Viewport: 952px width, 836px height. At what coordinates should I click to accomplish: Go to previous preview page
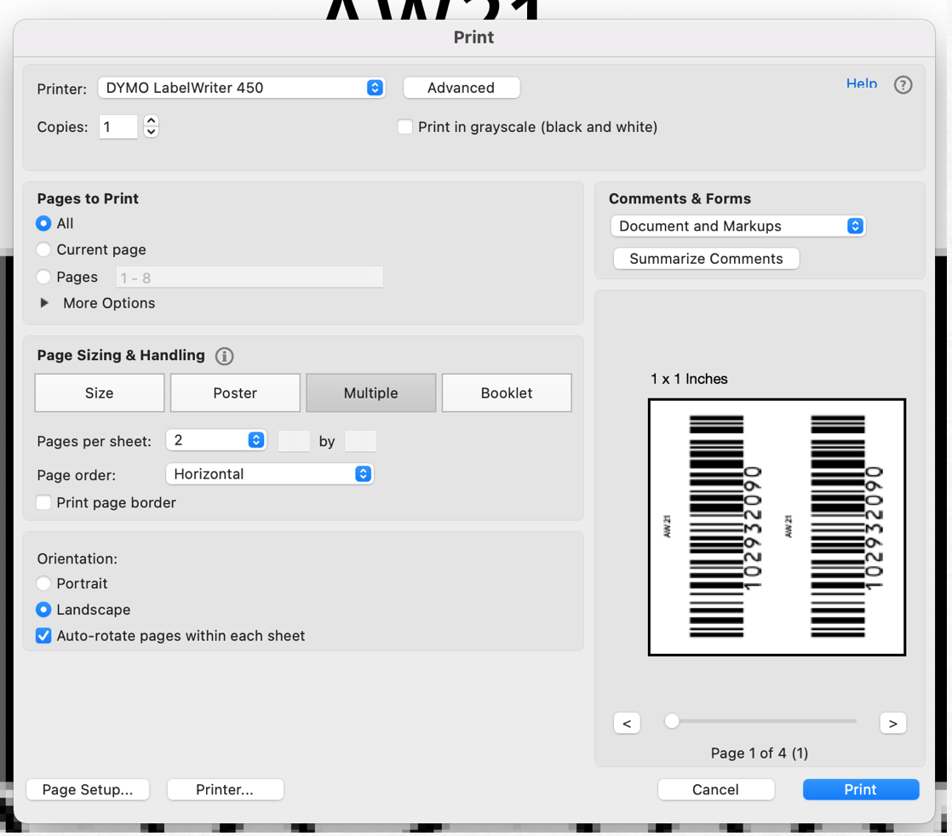[x=628, y=723]
